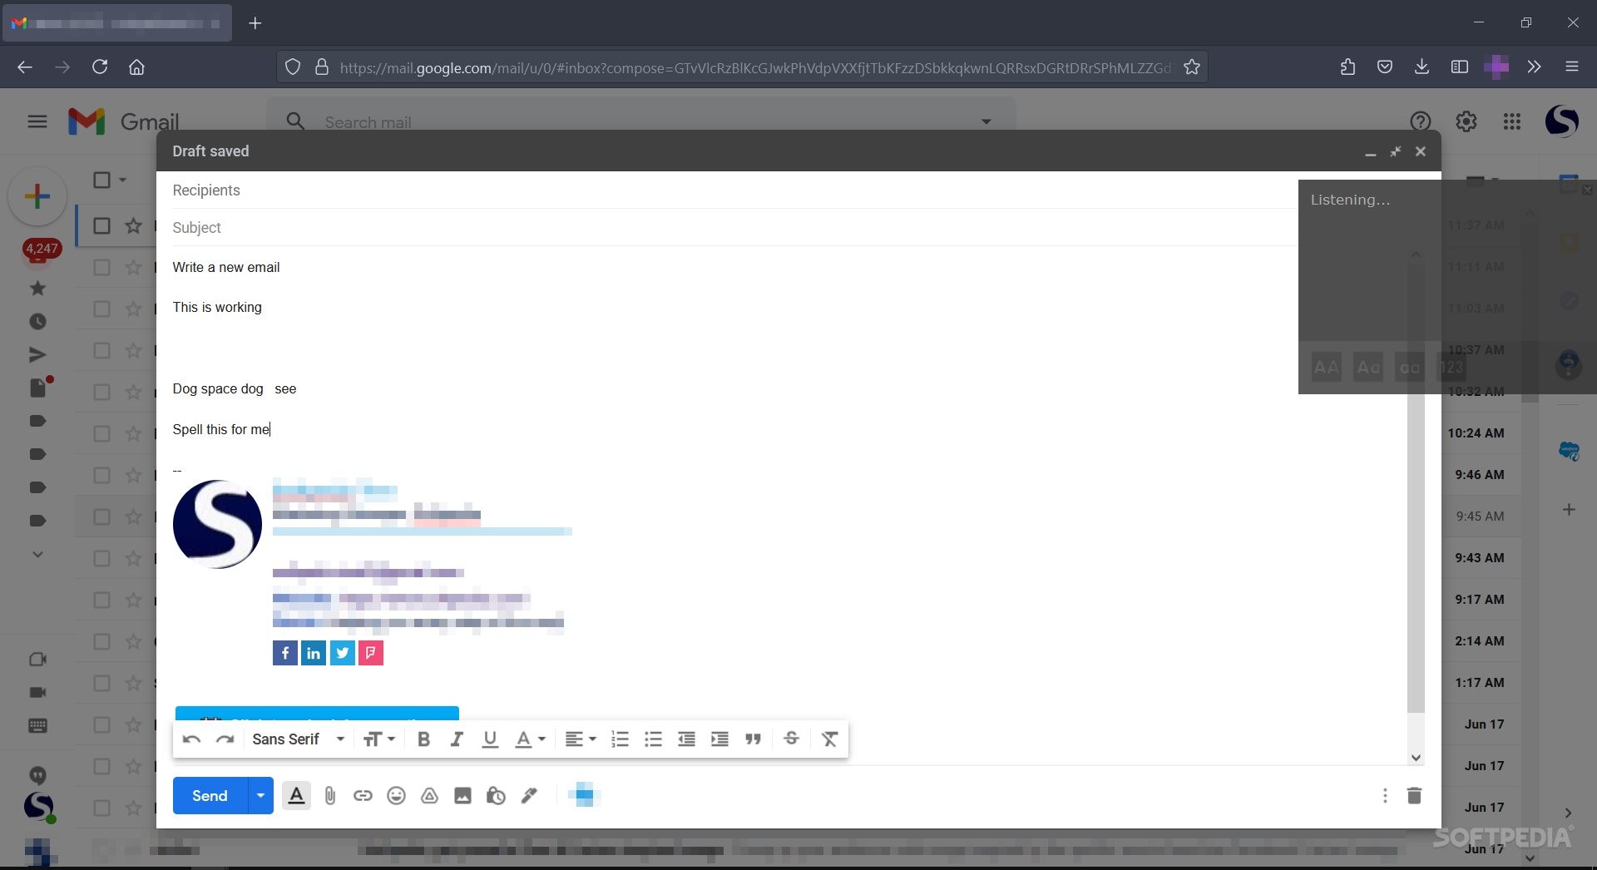Viewport: 1597px width, 870px height.
Task: Toggle formatting options button next to Send
Action: 296,796
